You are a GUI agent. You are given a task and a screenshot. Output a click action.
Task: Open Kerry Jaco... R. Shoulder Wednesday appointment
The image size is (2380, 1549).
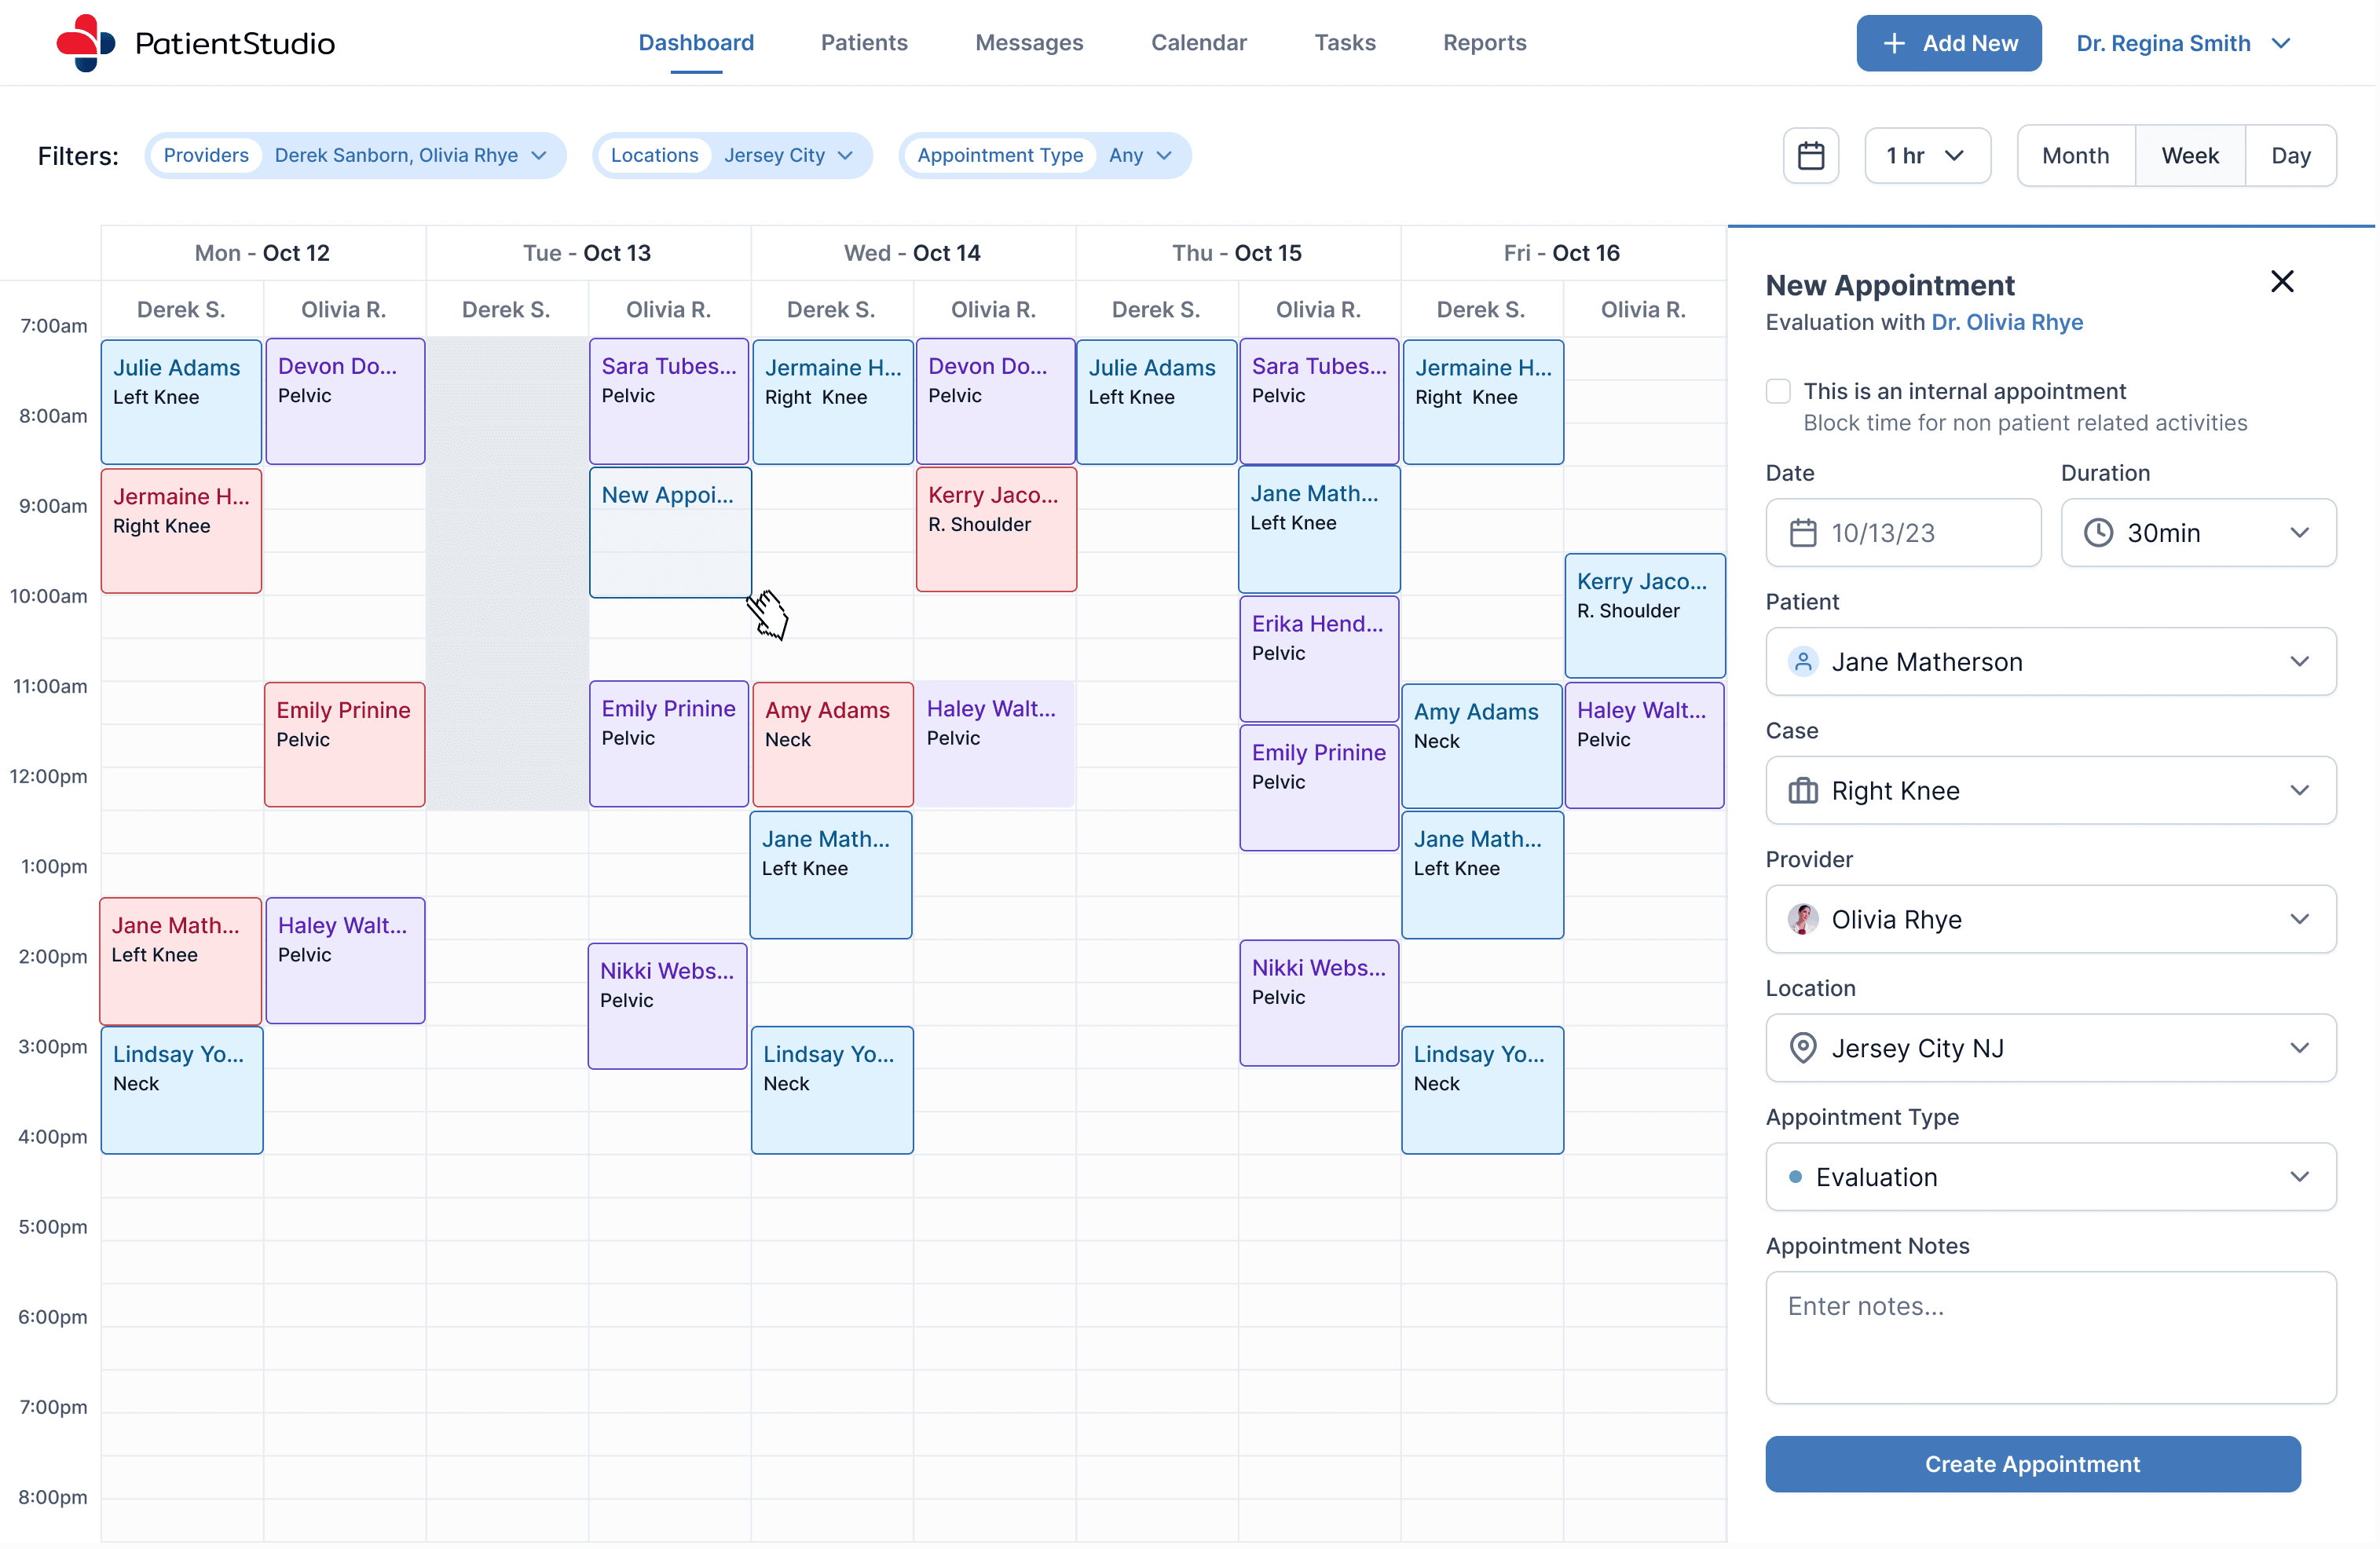(996, 529)
